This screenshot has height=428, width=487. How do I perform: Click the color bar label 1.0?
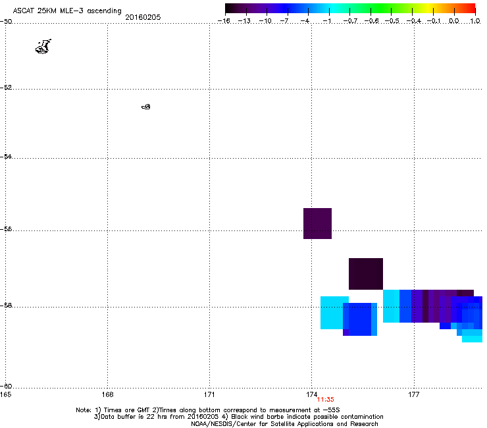click(475, 21)
